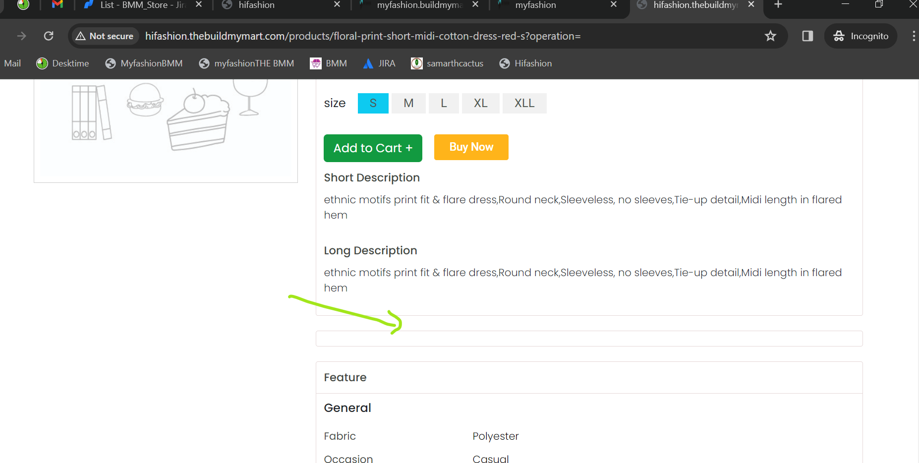Open the samarthcactus bookmark
Viewport: 919px width, 463px height.
pyautogui.click(x=447, y=63)
